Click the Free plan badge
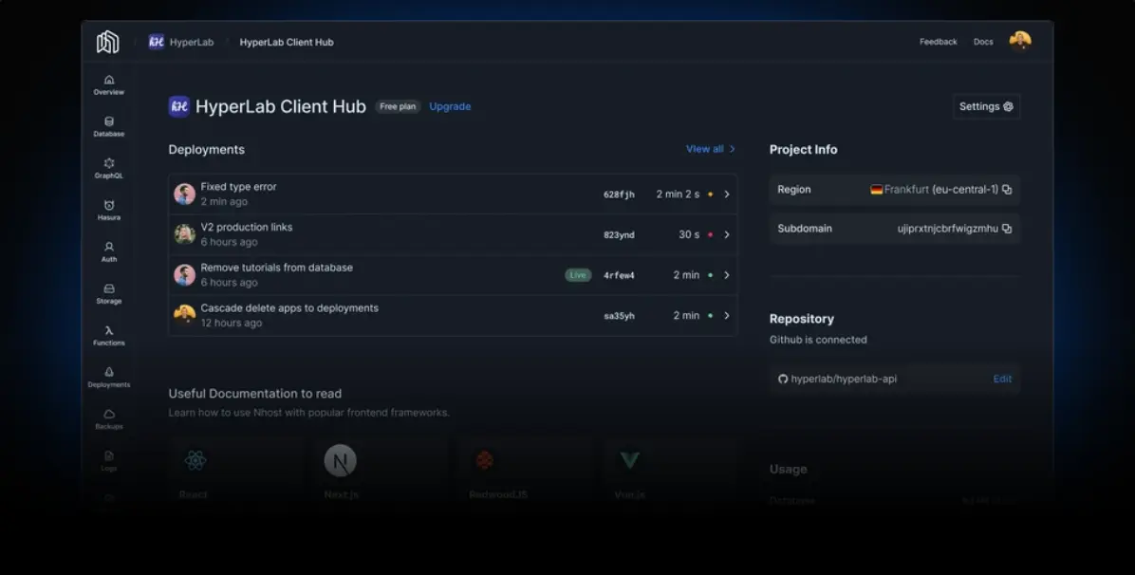Image resolution: width=1135 pixels, height=575 pixels. pyautogui.click(x=398, y=106)
